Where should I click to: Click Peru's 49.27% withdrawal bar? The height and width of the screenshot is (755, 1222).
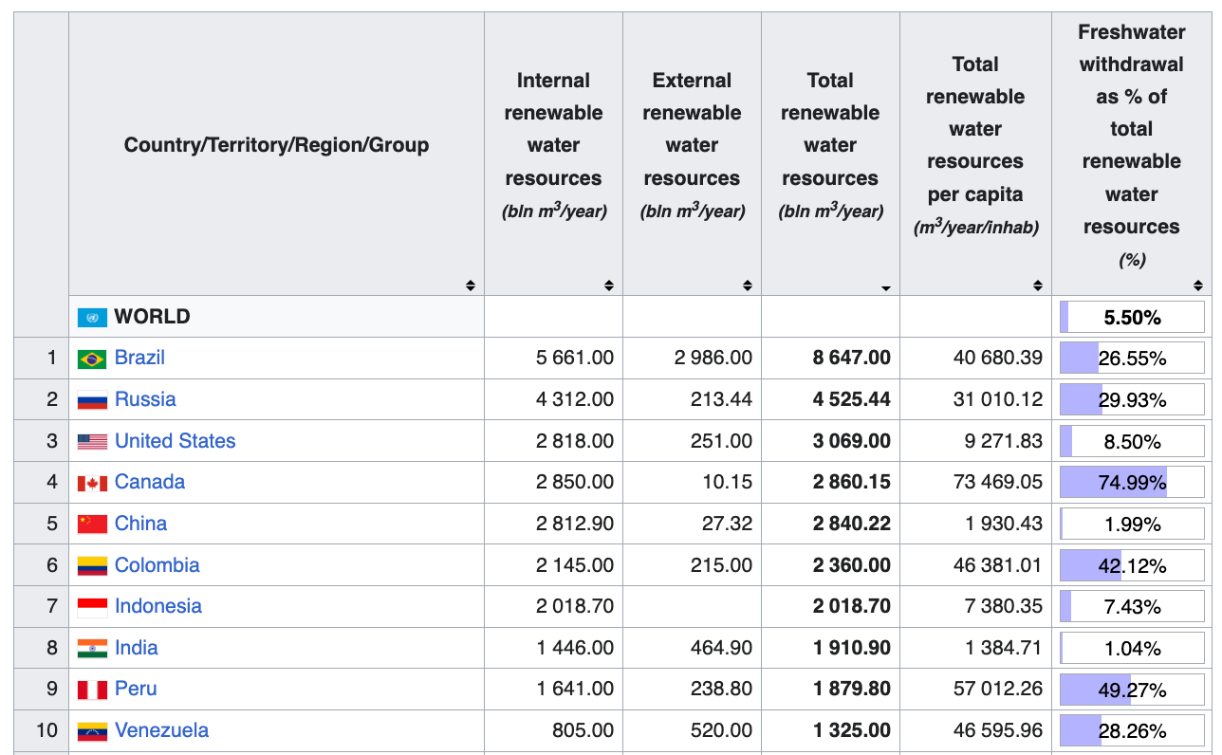tap(1132, 691)
